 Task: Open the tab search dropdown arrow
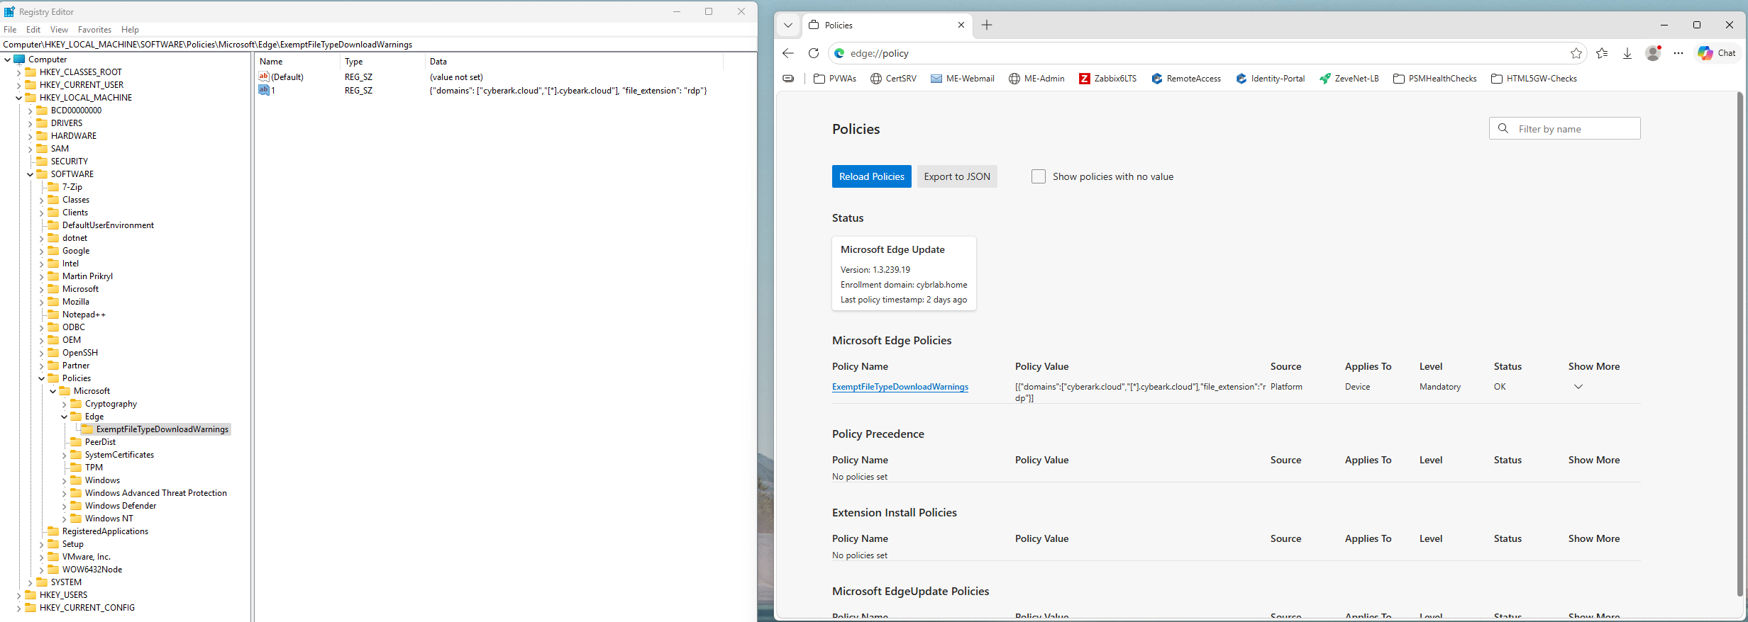point(787,25)
